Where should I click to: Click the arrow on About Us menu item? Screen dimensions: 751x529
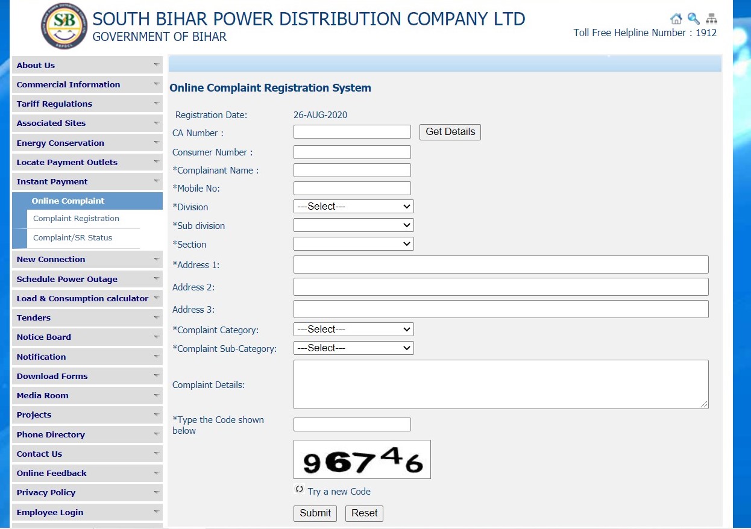tap(157, 64)
